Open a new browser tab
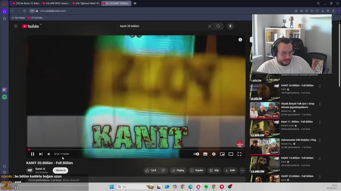The width and height of the screenshot is (341, 191). [135, 3]
